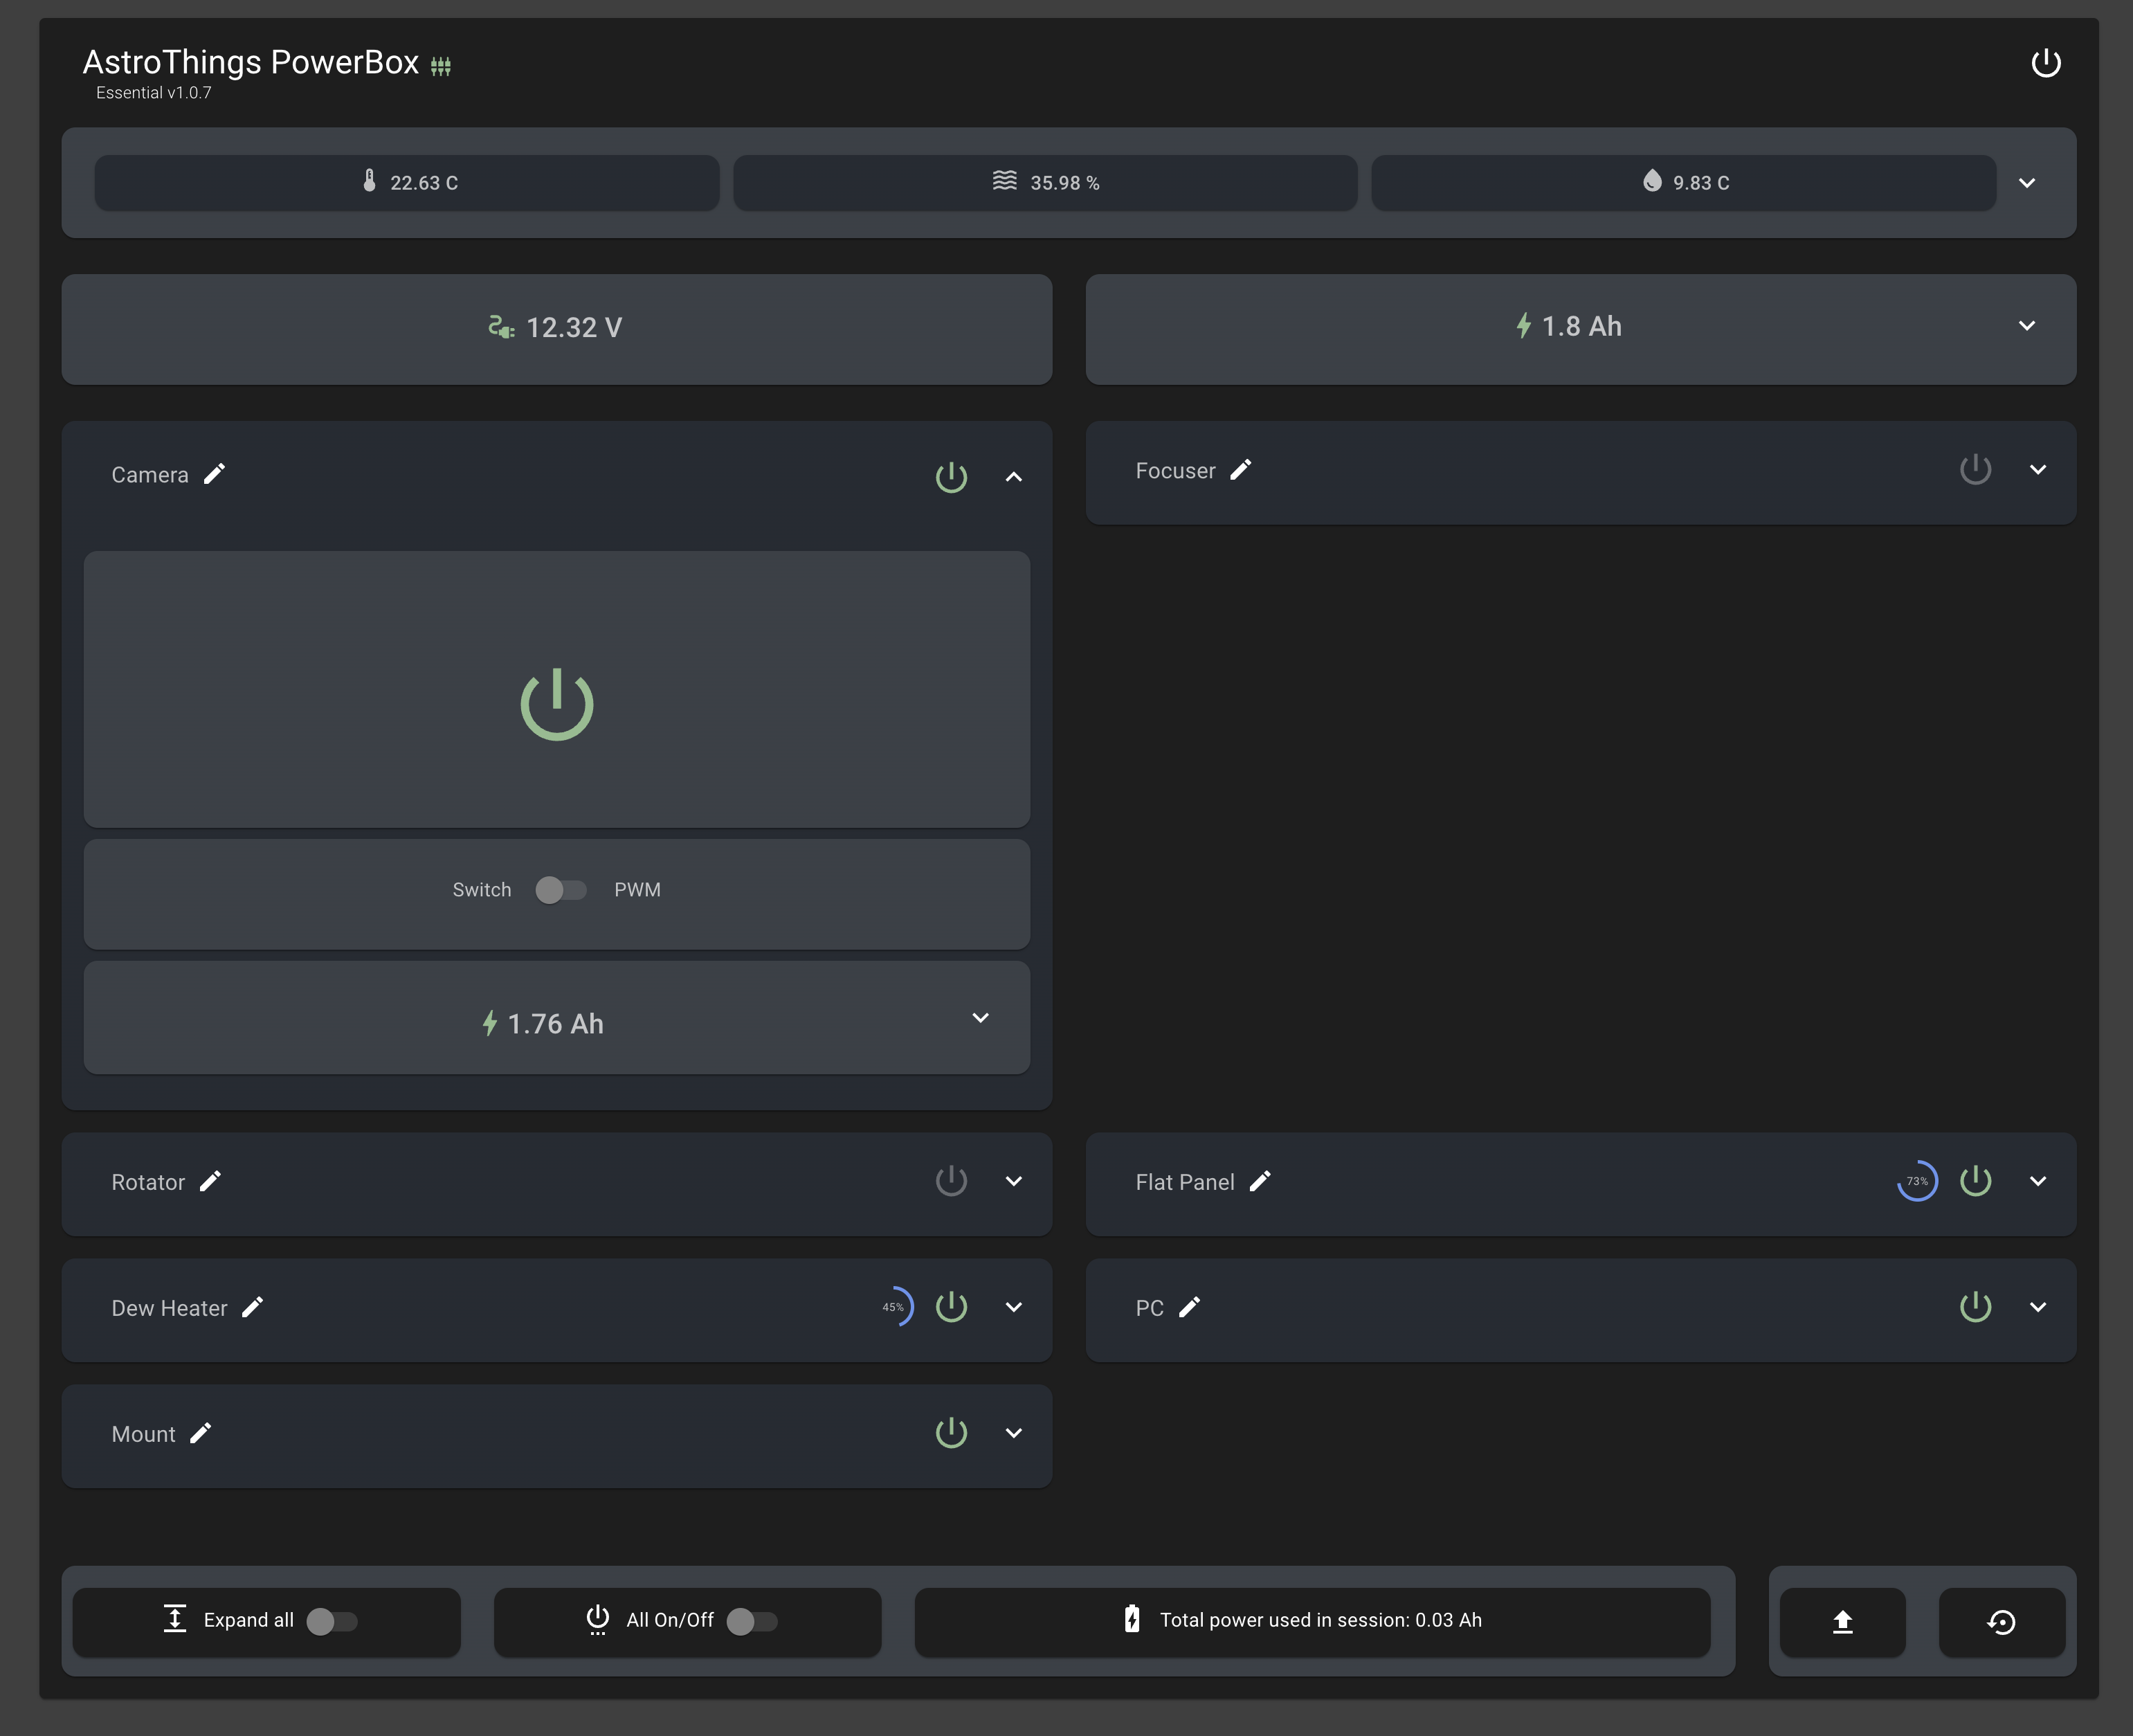Click the Mount label
Image resolution: width=2133 pixels, height=1736 pixels.
tap(143, 1434)
